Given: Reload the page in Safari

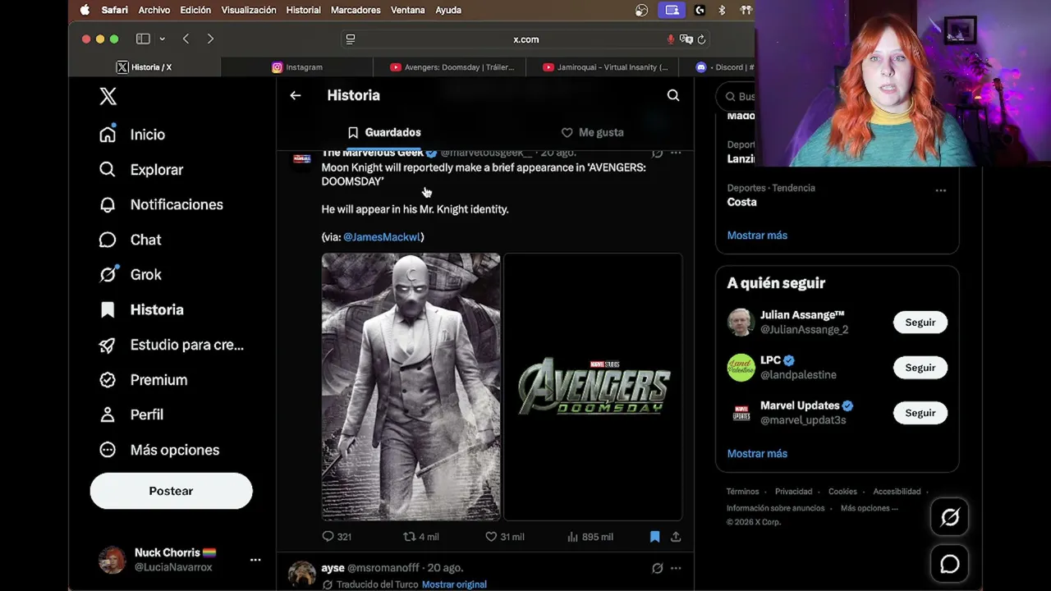Looking at the screenshot, I should click(701, 39).
